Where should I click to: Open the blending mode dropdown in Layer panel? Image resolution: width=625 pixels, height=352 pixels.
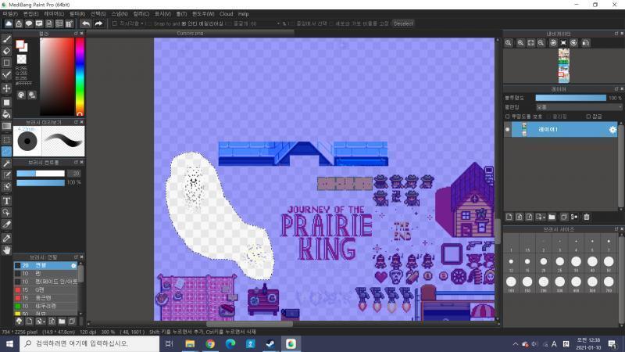pos(579,107)
